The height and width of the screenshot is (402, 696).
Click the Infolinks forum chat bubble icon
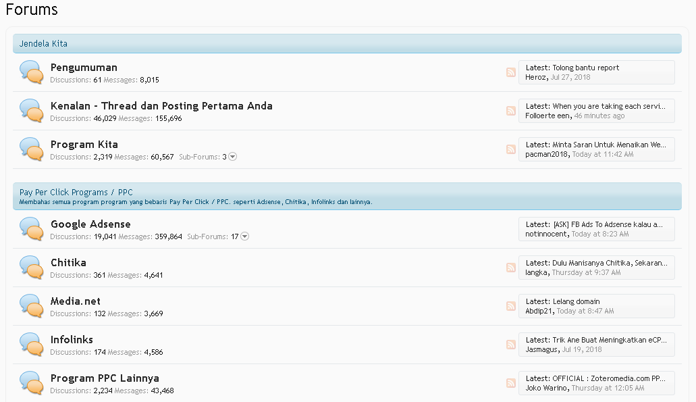coord(32,345)
